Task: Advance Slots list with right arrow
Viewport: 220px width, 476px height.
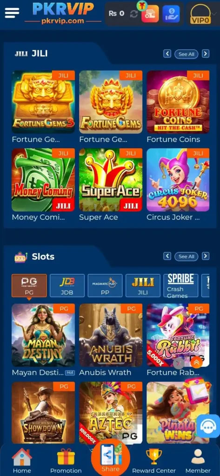Action: click(x=206, y=256)
